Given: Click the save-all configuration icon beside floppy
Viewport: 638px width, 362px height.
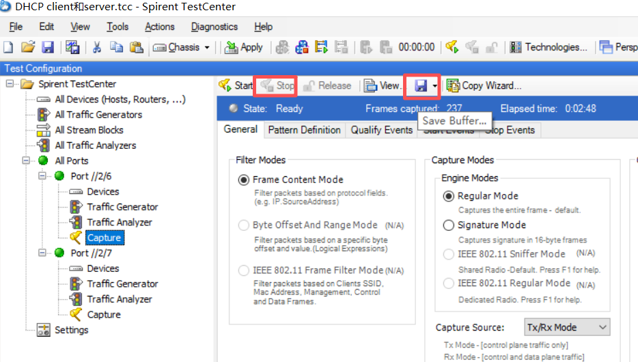Looking at the screenshot, I should [x=73, y=47].
